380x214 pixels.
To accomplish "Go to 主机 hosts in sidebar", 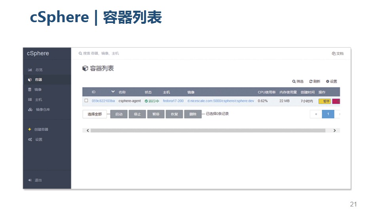I will click(x=35, y=99).
